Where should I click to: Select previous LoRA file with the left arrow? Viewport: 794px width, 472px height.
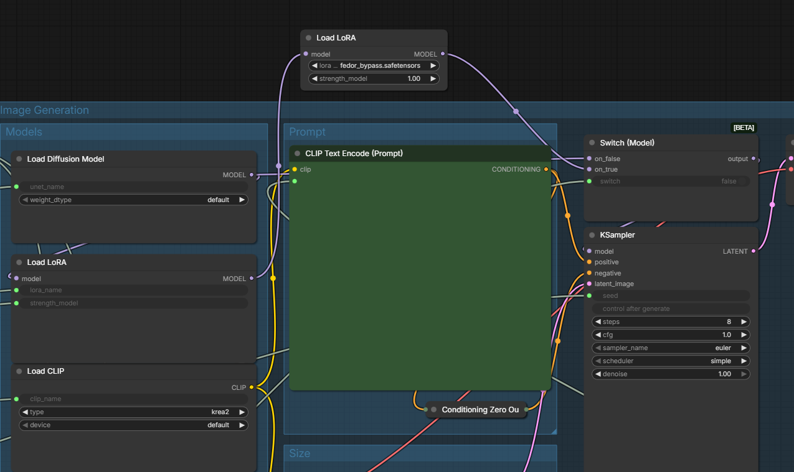coord(315,65)
